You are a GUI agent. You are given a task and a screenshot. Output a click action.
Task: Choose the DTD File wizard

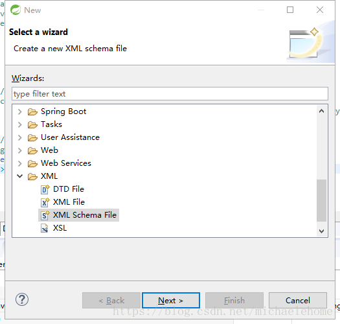pos(69,189)
